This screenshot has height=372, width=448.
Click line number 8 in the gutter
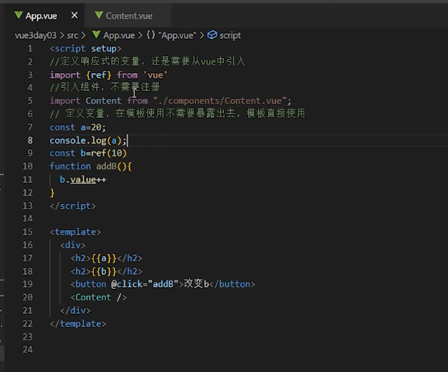(30, 141)
